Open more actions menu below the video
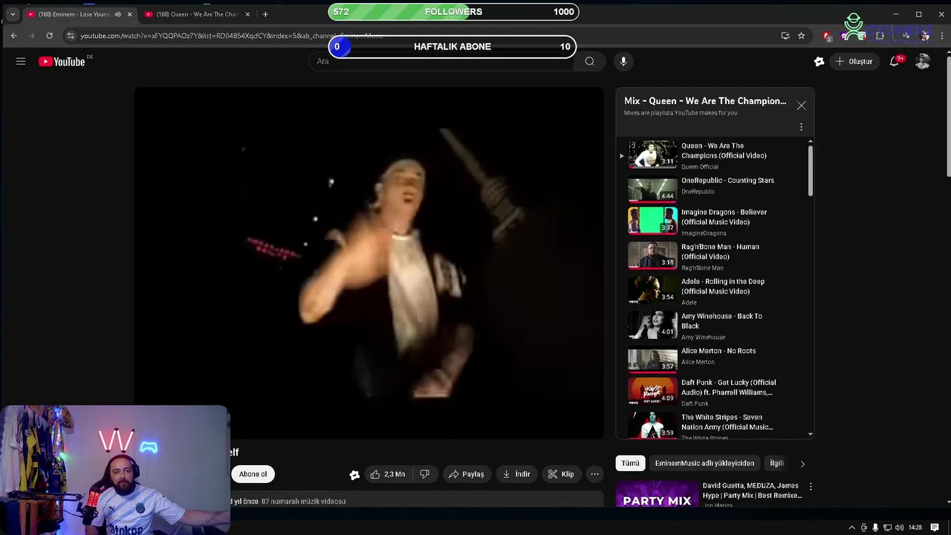951x535 pixels. coord(594,474)
